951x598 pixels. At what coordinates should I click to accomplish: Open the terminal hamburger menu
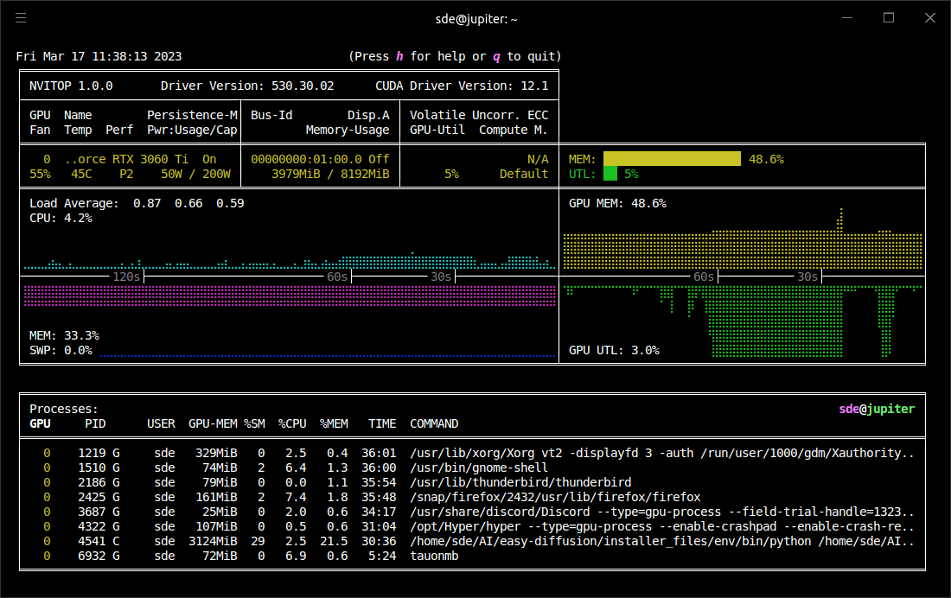21,18
